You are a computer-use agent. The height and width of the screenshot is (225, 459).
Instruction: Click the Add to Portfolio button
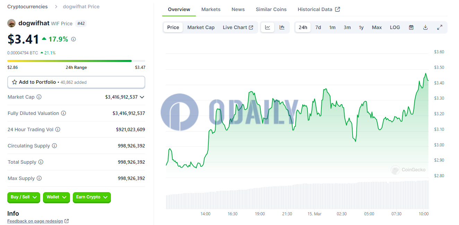pos(76,82)
